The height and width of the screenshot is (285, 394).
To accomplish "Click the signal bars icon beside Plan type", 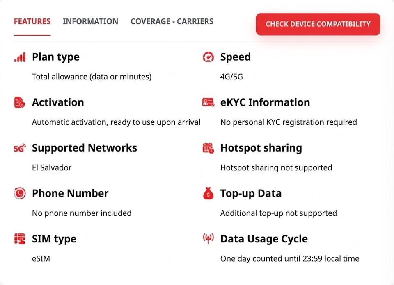I will coord(20,57).
